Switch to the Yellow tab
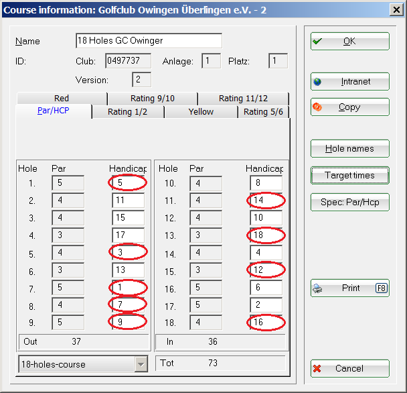 pos(201,112)
